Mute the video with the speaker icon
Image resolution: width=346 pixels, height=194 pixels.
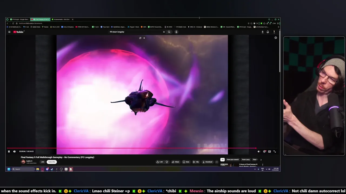[x=15, y=151]
